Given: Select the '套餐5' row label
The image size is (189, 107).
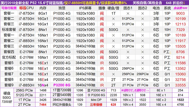Looking at the screenshot, I should click(x=9, y=63).
